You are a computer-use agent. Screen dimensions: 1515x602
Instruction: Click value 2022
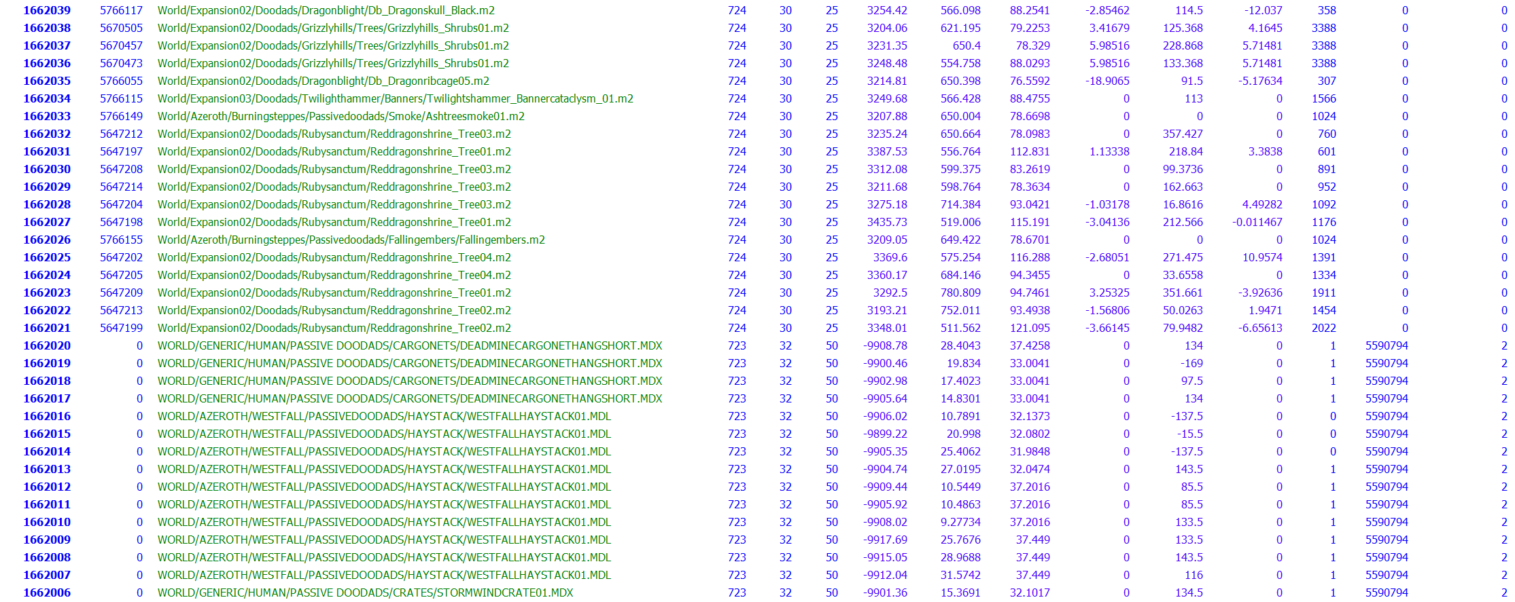tap(1324, 328)
